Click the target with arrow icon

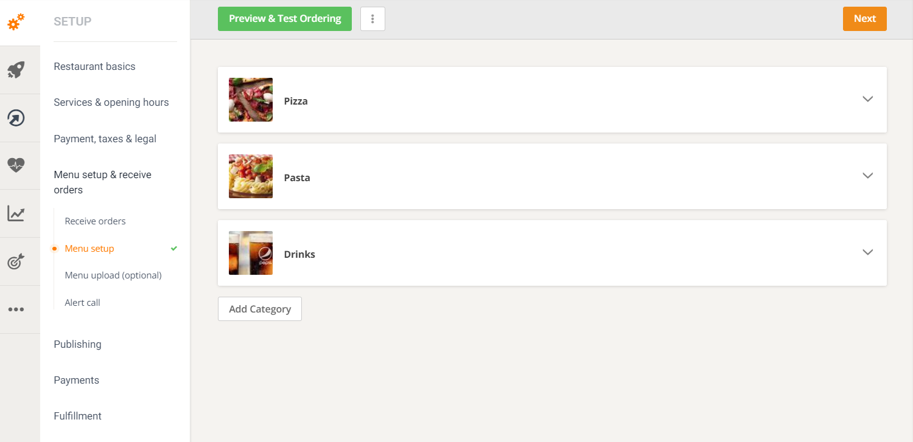(x=16, y=261)
